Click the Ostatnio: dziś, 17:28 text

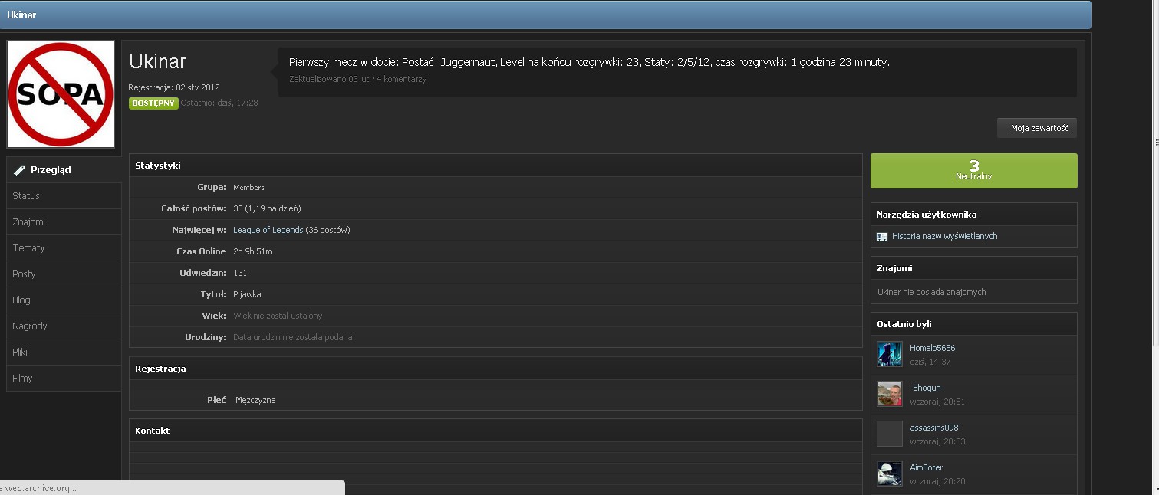click(219, 103)
